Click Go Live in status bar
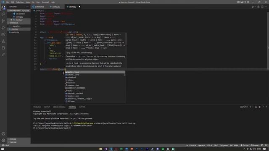 [x=245, y=146]
